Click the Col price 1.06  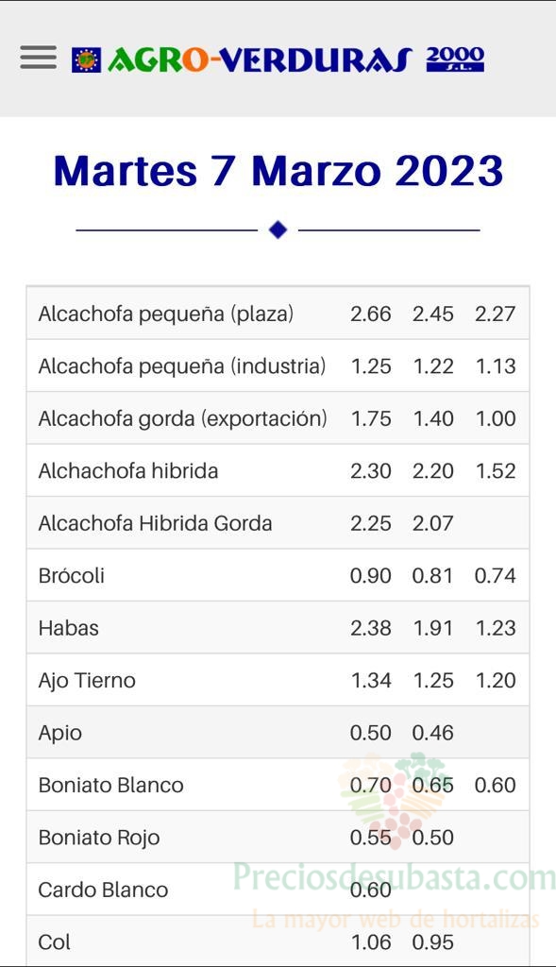coord(370,943)
